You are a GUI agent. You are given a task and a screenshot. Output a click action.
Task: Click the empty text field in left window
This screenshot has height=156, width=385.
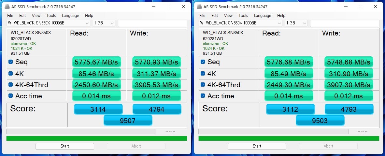click(152, 23)
